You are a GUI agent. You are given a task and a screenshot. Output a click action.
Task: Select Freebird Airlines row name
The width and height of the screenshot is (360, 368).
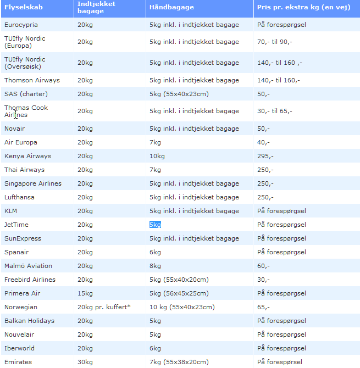pyautogui.click(x=30, y=280)
